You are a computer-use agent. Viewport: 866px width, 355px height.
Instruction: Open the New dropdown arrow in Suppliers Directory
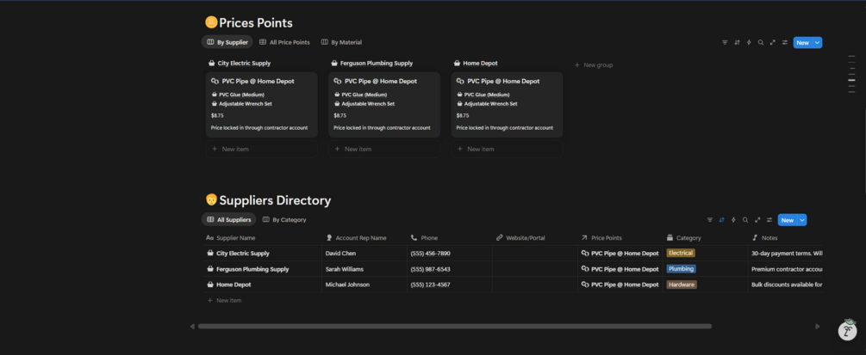click(x=802, y=220)
